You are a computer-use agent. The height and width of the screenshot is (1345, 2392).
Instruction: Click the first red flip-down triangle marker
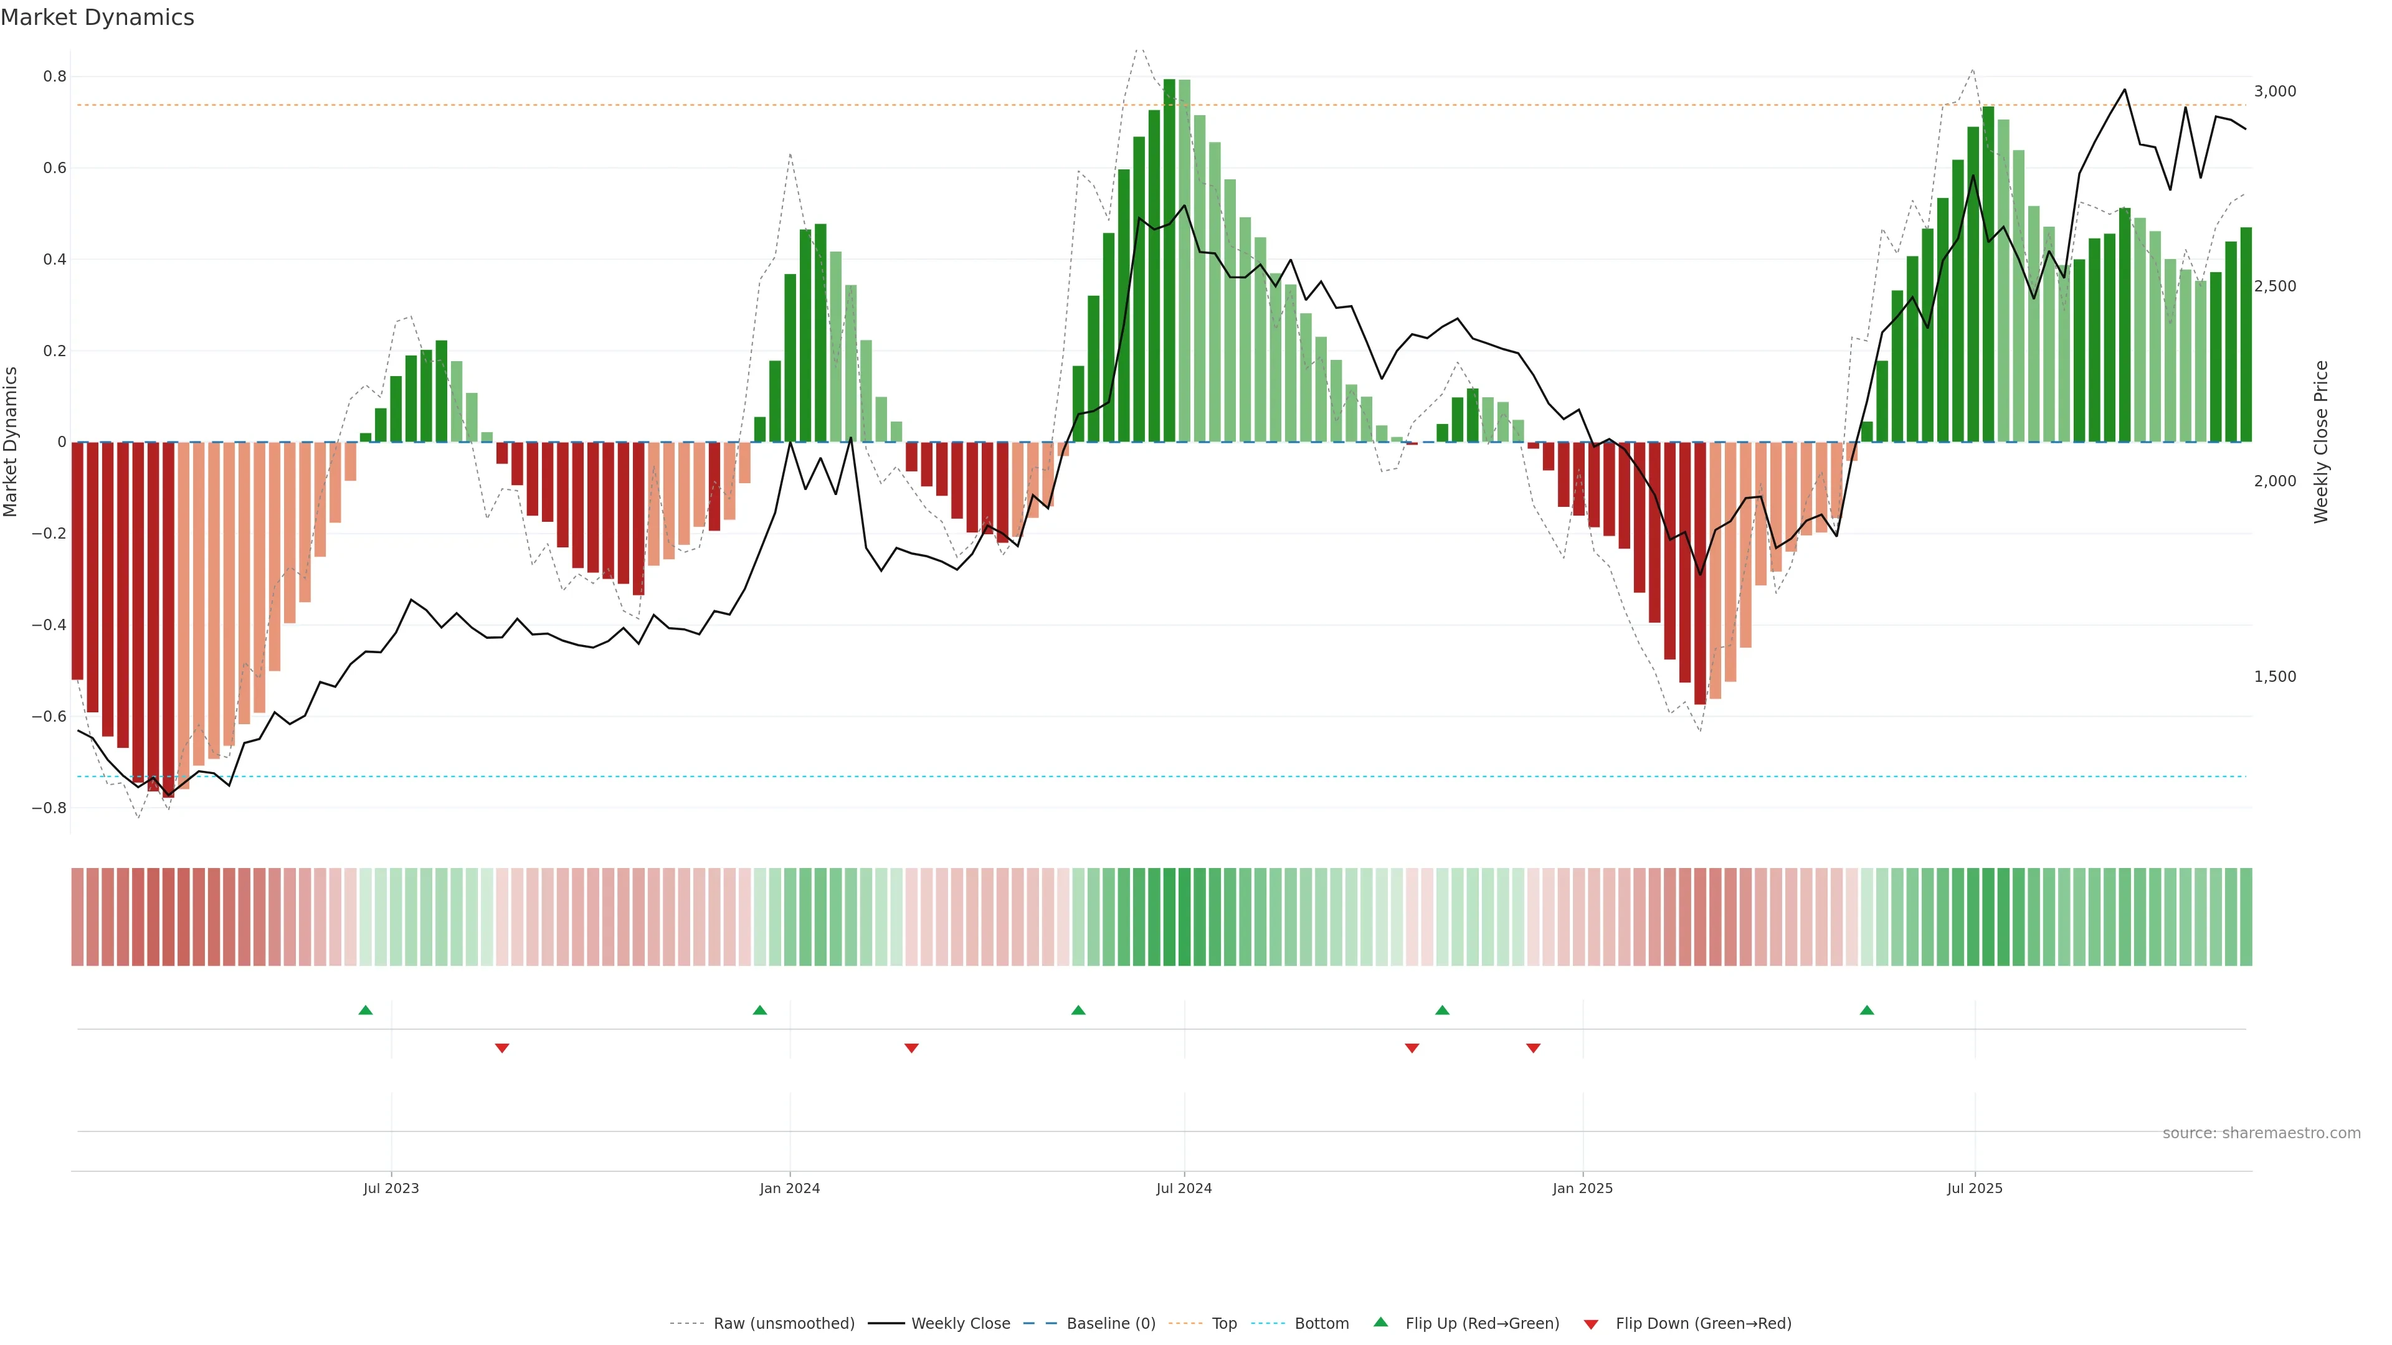[502, 1048]
